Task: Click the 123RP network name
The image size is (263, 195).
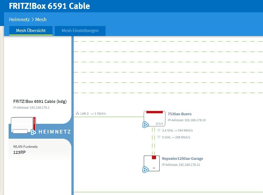Action: point(19,152)
